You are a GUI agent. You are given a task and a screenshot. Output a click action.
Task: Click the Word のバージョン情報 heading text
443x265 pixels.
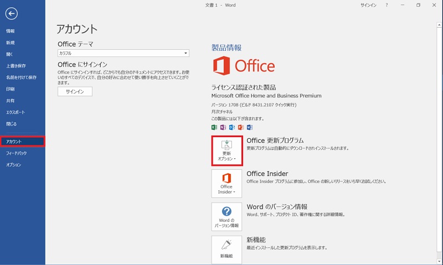tap(277, 206)
